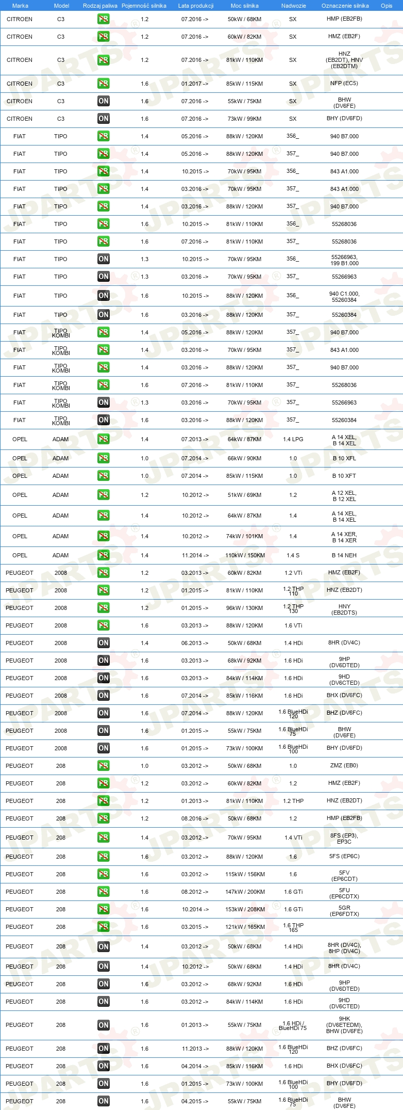Click the 1.6 HDi / BlueHDi 75 cell
The width and height of the screenshot is (403, 1110).
[293, 1025]
